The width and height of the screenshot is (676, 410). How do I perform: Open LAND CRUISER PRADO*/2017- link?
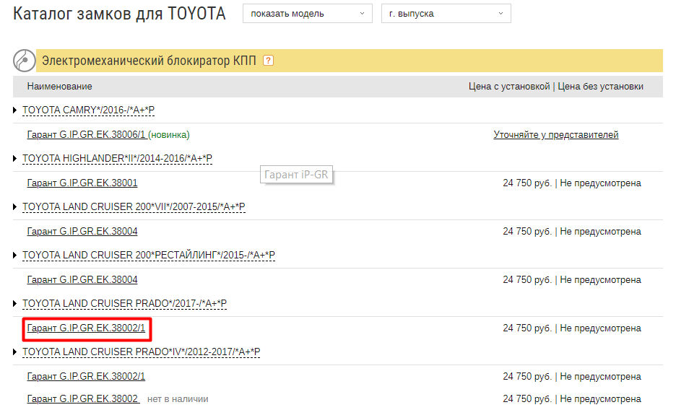(125, 304)
